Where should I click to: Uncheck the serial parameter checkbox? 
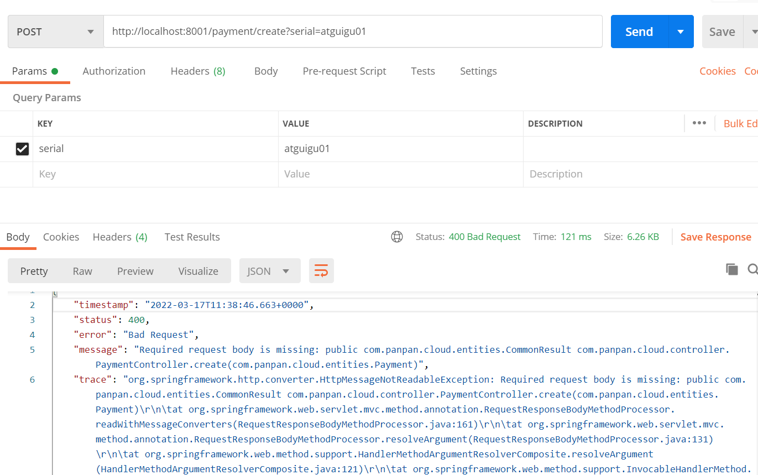point(22,149)
